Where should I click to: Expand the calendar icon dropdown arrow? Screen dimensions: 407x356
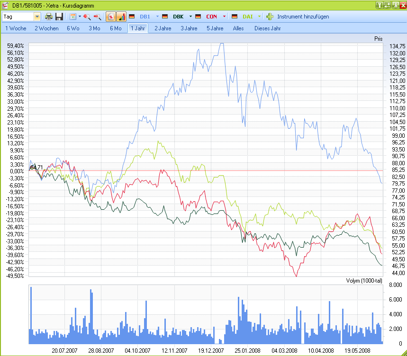tap(80, 17)
